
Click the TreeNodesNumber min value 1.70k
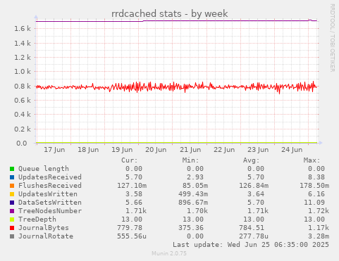(x=197, y=211)
